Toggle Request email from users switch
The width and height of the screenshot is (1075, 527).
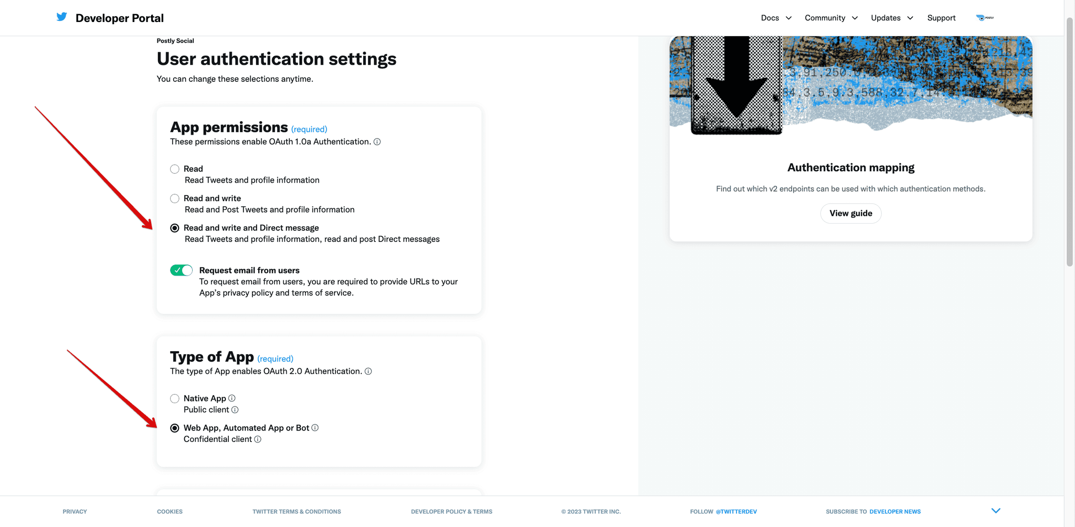181,270
